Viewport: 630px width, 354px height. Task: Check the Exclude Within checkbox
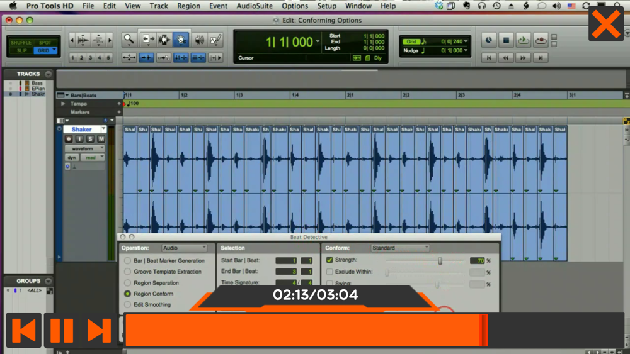(x=329, y=272)
